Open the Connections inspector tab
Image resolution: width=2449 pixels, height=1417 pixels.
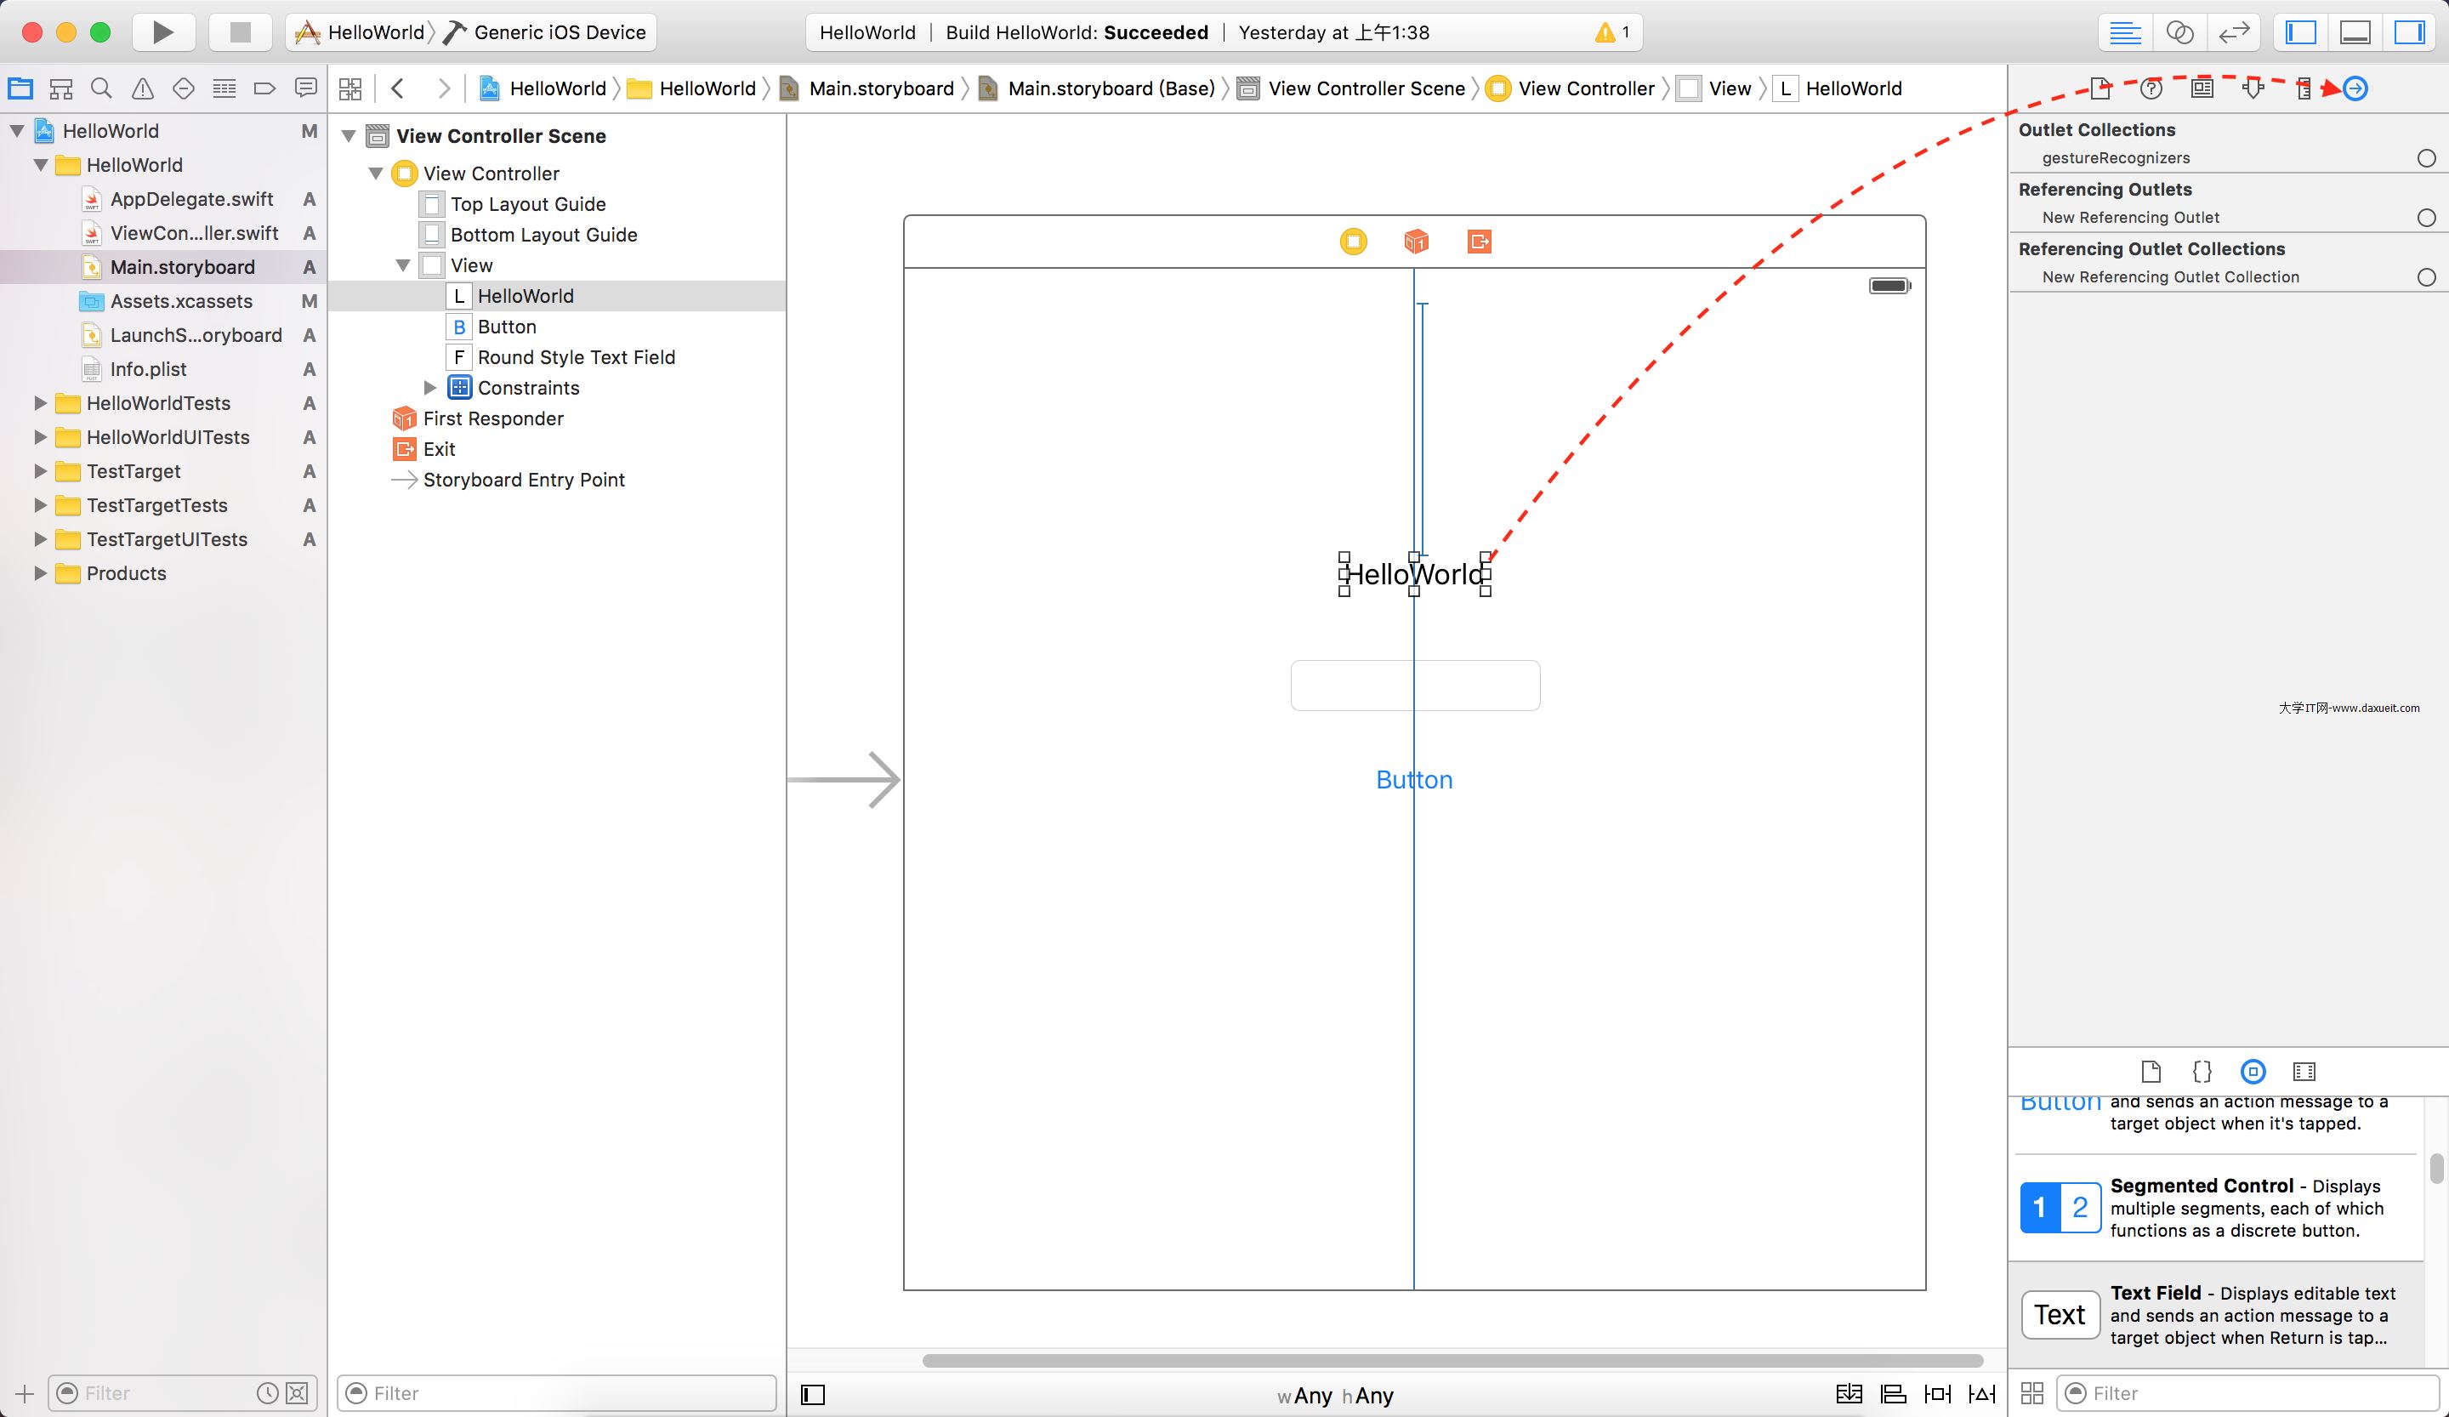pos(2355,88)
